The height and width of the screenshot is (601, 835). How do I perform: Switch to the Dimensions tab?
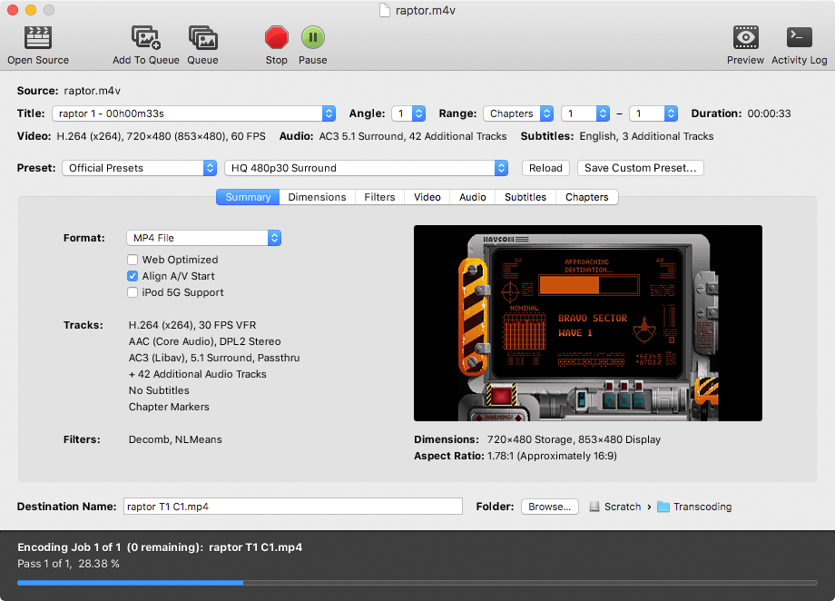[x=317, y=197]
